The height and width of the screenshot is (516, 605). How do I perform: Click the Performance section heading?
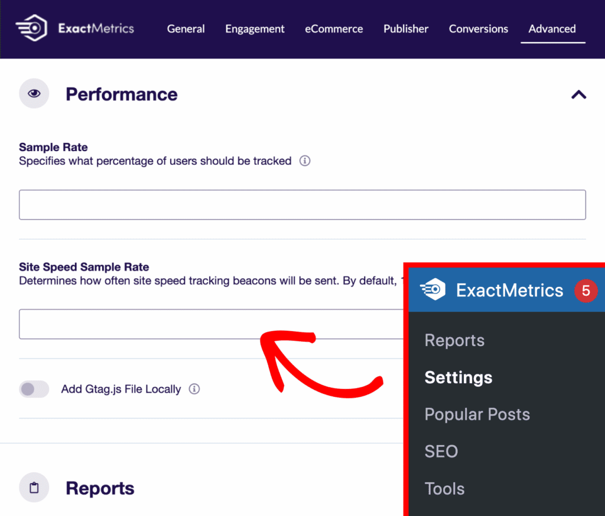(x=122, y=94)
